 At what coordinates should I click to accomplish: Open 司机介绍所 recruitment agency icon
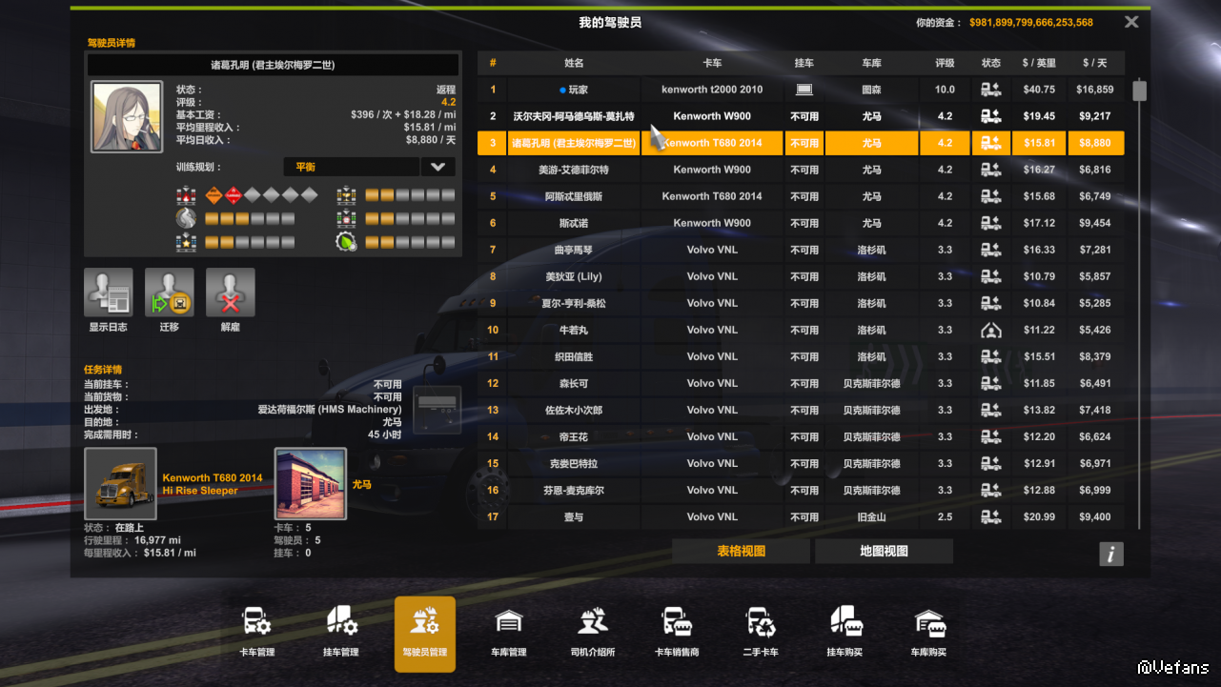pos(593,634)
